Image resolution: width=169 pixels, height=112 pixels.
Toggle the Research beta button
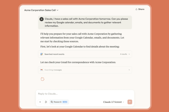pos(59,102)
